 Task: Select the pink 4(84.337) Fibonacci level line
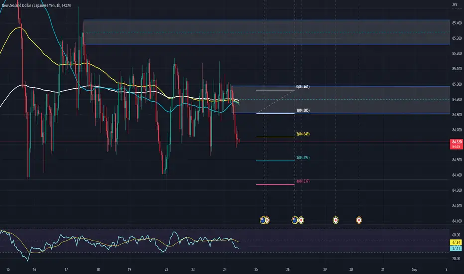tap(275, 185)
